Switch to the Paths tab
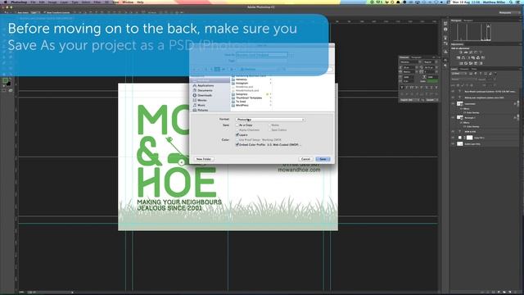The width and height of the screenshot is (524, 295). coord(474,69)
